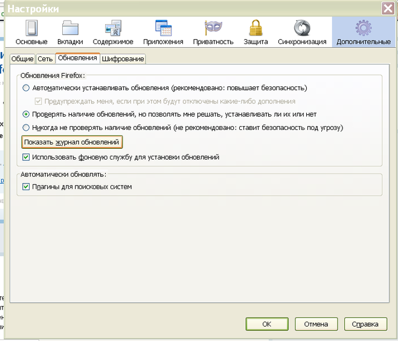The height and width of the screenshot is (341, 398).
Task: Open the Синхронизация sync icon panel
Action: click(x=302, y=32)
